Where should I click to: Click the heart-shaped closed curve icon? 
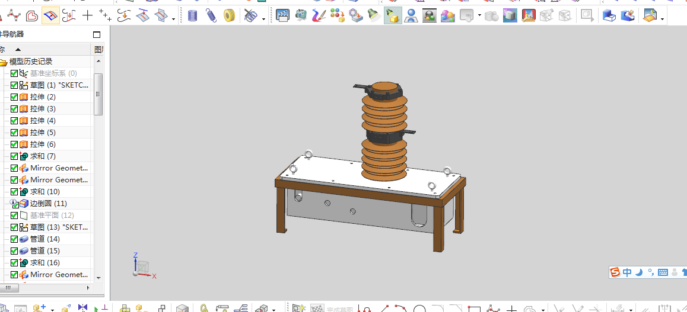[x=32, y=17]
